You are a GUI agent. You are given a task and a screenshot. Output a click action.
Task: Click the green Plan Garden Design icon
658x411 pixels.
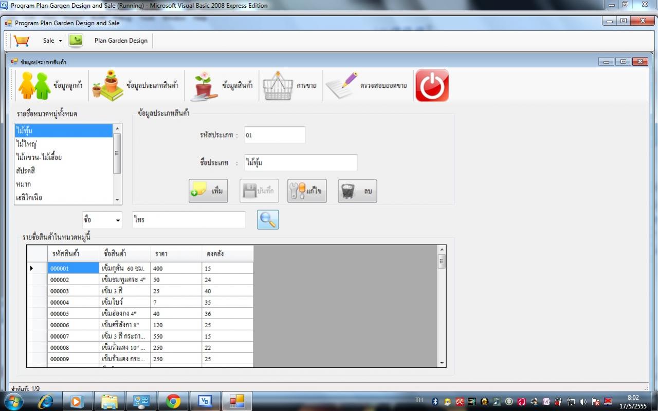pos(76,41)
